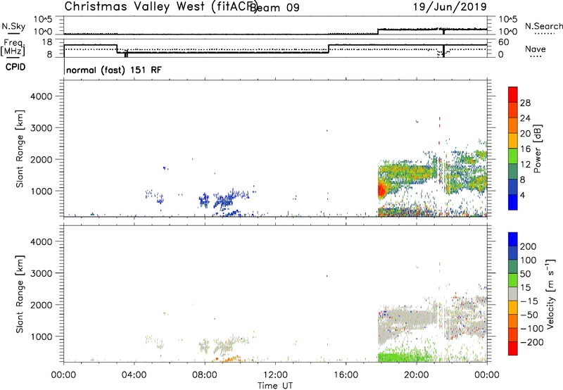Click the '4000' tick on the power panel
The height and width of the screenshot is (390, 563).
coord(42,96)
